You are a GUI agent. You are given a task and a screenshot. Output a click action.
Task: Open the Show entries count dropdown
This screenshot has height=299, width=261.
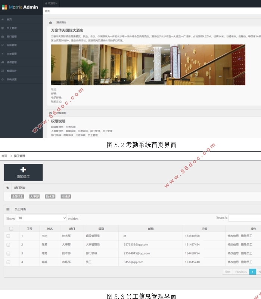click(x=41, y=218)
